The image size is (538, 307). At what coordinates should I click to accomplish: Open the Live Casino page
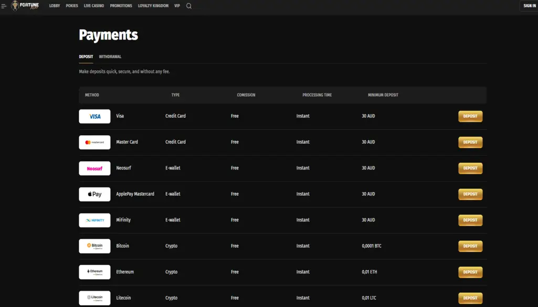(x=93, y=6)
